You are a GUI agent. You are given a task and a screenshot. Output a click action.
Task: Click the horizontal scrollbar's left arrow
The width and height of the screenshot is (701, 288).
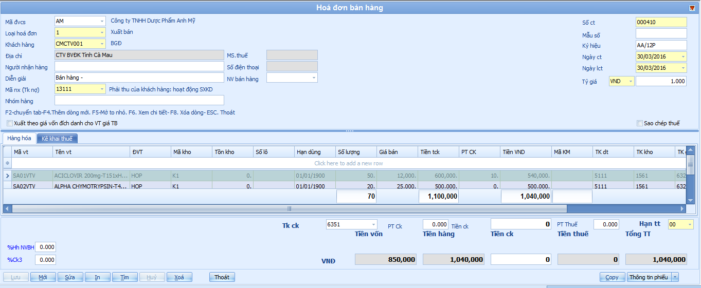coord(7,209)
